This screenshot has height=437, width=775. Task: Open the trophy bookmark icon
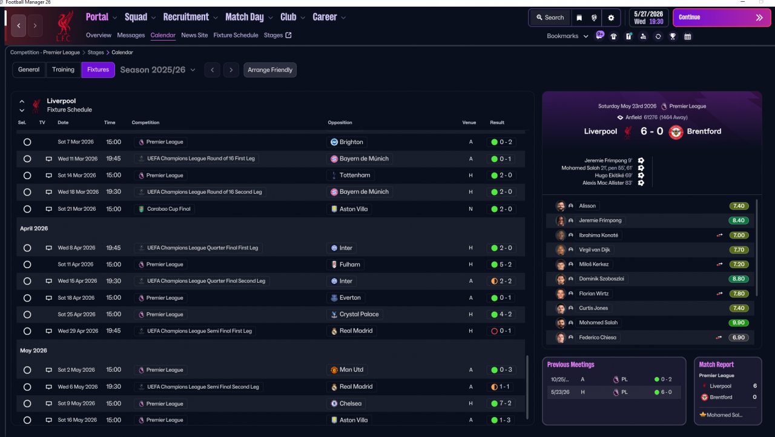673,36
